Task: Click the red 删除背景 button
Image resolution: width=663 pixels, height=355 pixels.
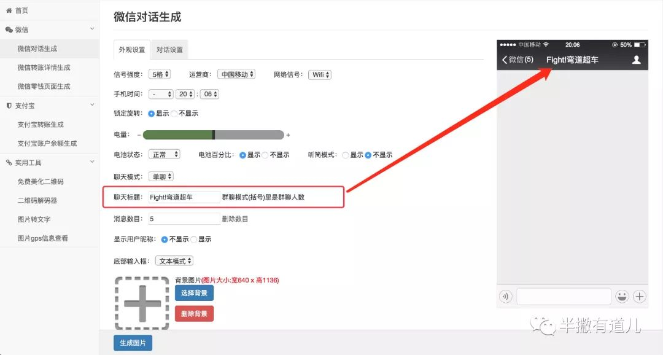Action: tap(194, 314)
